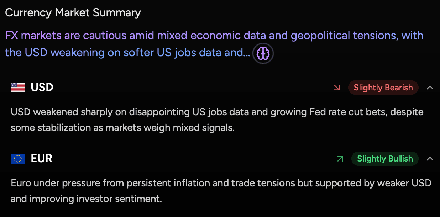Click the Slightly Bearish sentiment badge
Screen dimensions: 440x217
383,87
